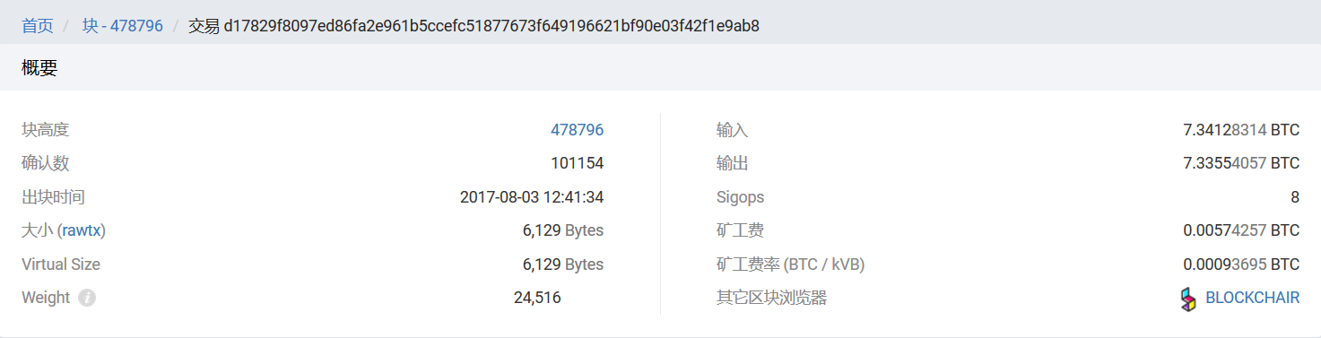
Task: Select Weight value 24,516
Action: (537, 298)
